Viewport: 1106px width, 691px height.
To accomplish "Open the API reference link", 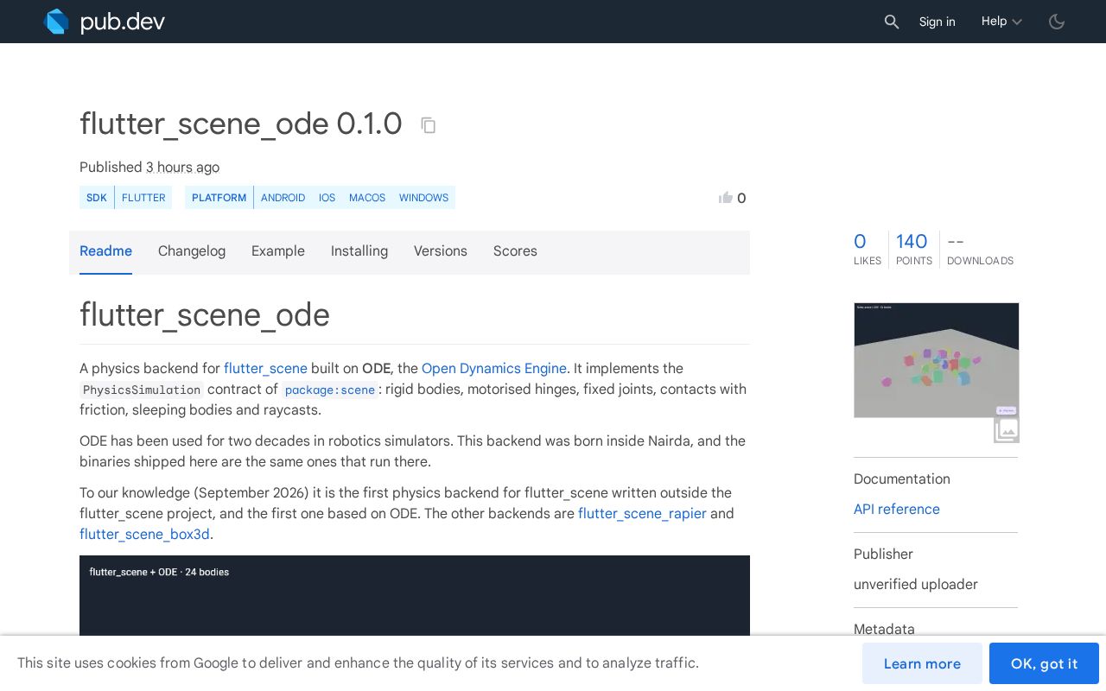I will click(x=897, y=510).
